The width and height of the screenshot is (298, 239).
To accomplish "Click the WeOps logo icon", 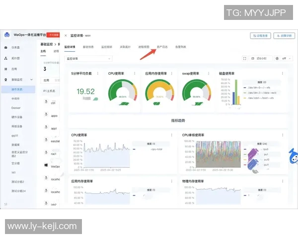I will coord(7,35).
